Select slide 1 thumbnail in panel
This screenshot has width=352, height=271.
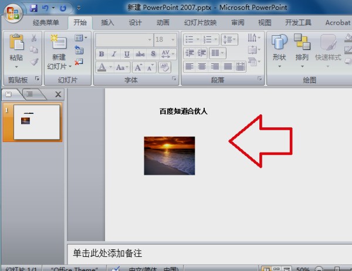(37, 122)
